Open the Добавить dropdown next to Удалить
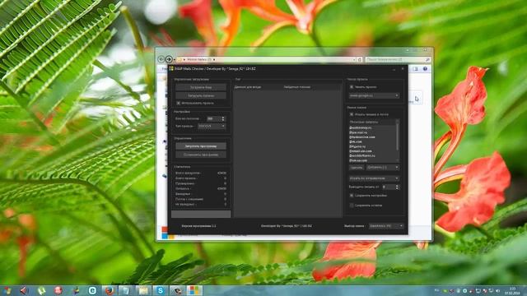527x296 pixels. click(x=383, y=167)
